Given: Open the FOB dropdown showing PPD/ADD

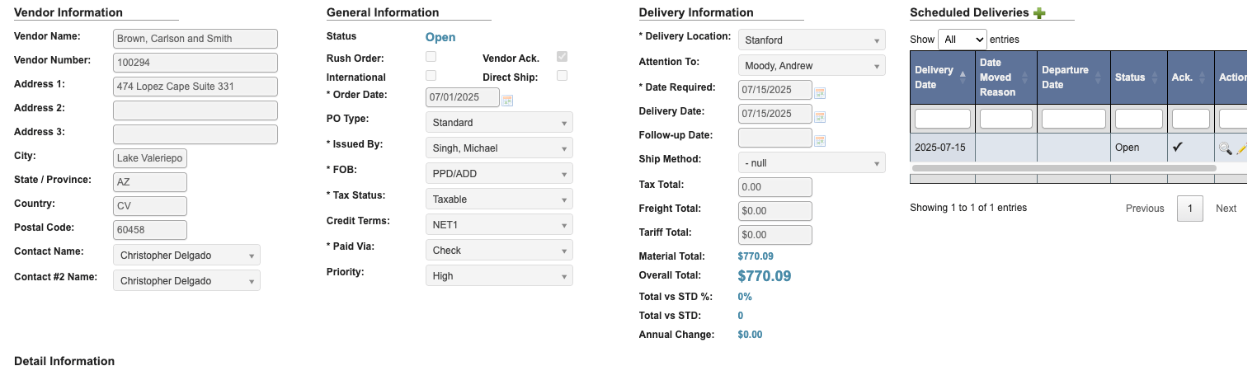Looking at the screenshot, I should click(x=499, y=174).
